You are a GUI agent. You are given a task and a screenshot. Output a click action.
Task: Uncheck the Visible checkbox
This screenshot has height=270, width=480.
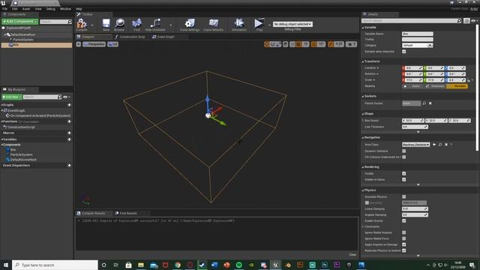[404, 173]
